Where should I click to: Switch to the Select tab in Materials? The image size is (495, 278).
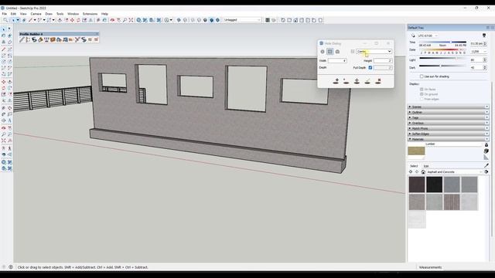pyautogui.click(x=414, y=166)
